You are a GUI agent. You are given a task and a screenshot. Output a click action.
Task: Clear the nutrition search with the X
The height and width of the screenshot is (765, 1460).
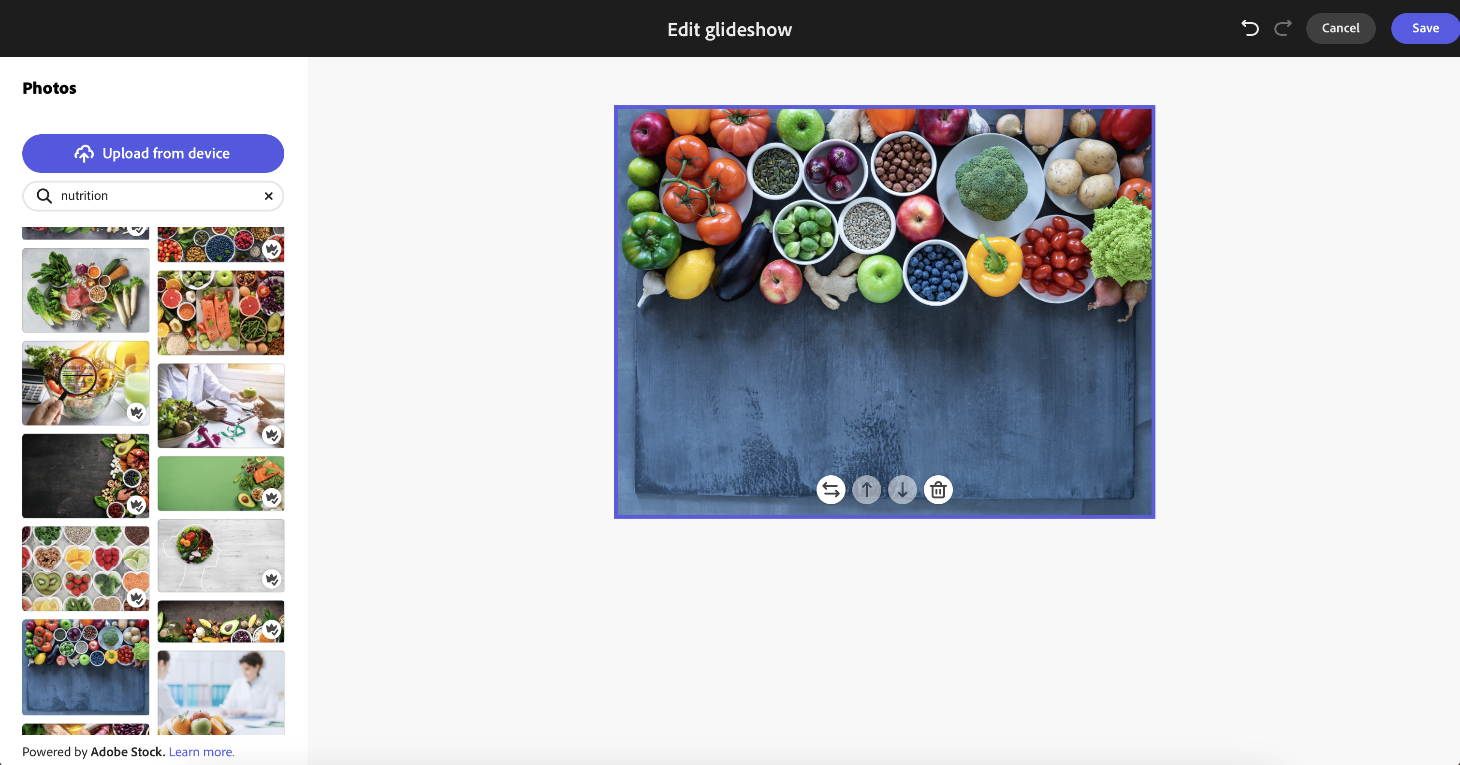(x=269, y=196)
